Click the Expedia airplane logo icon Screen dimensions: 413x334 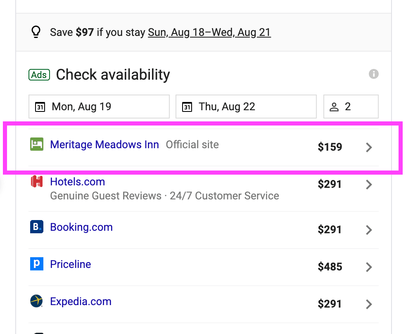[x=37, y=301]
